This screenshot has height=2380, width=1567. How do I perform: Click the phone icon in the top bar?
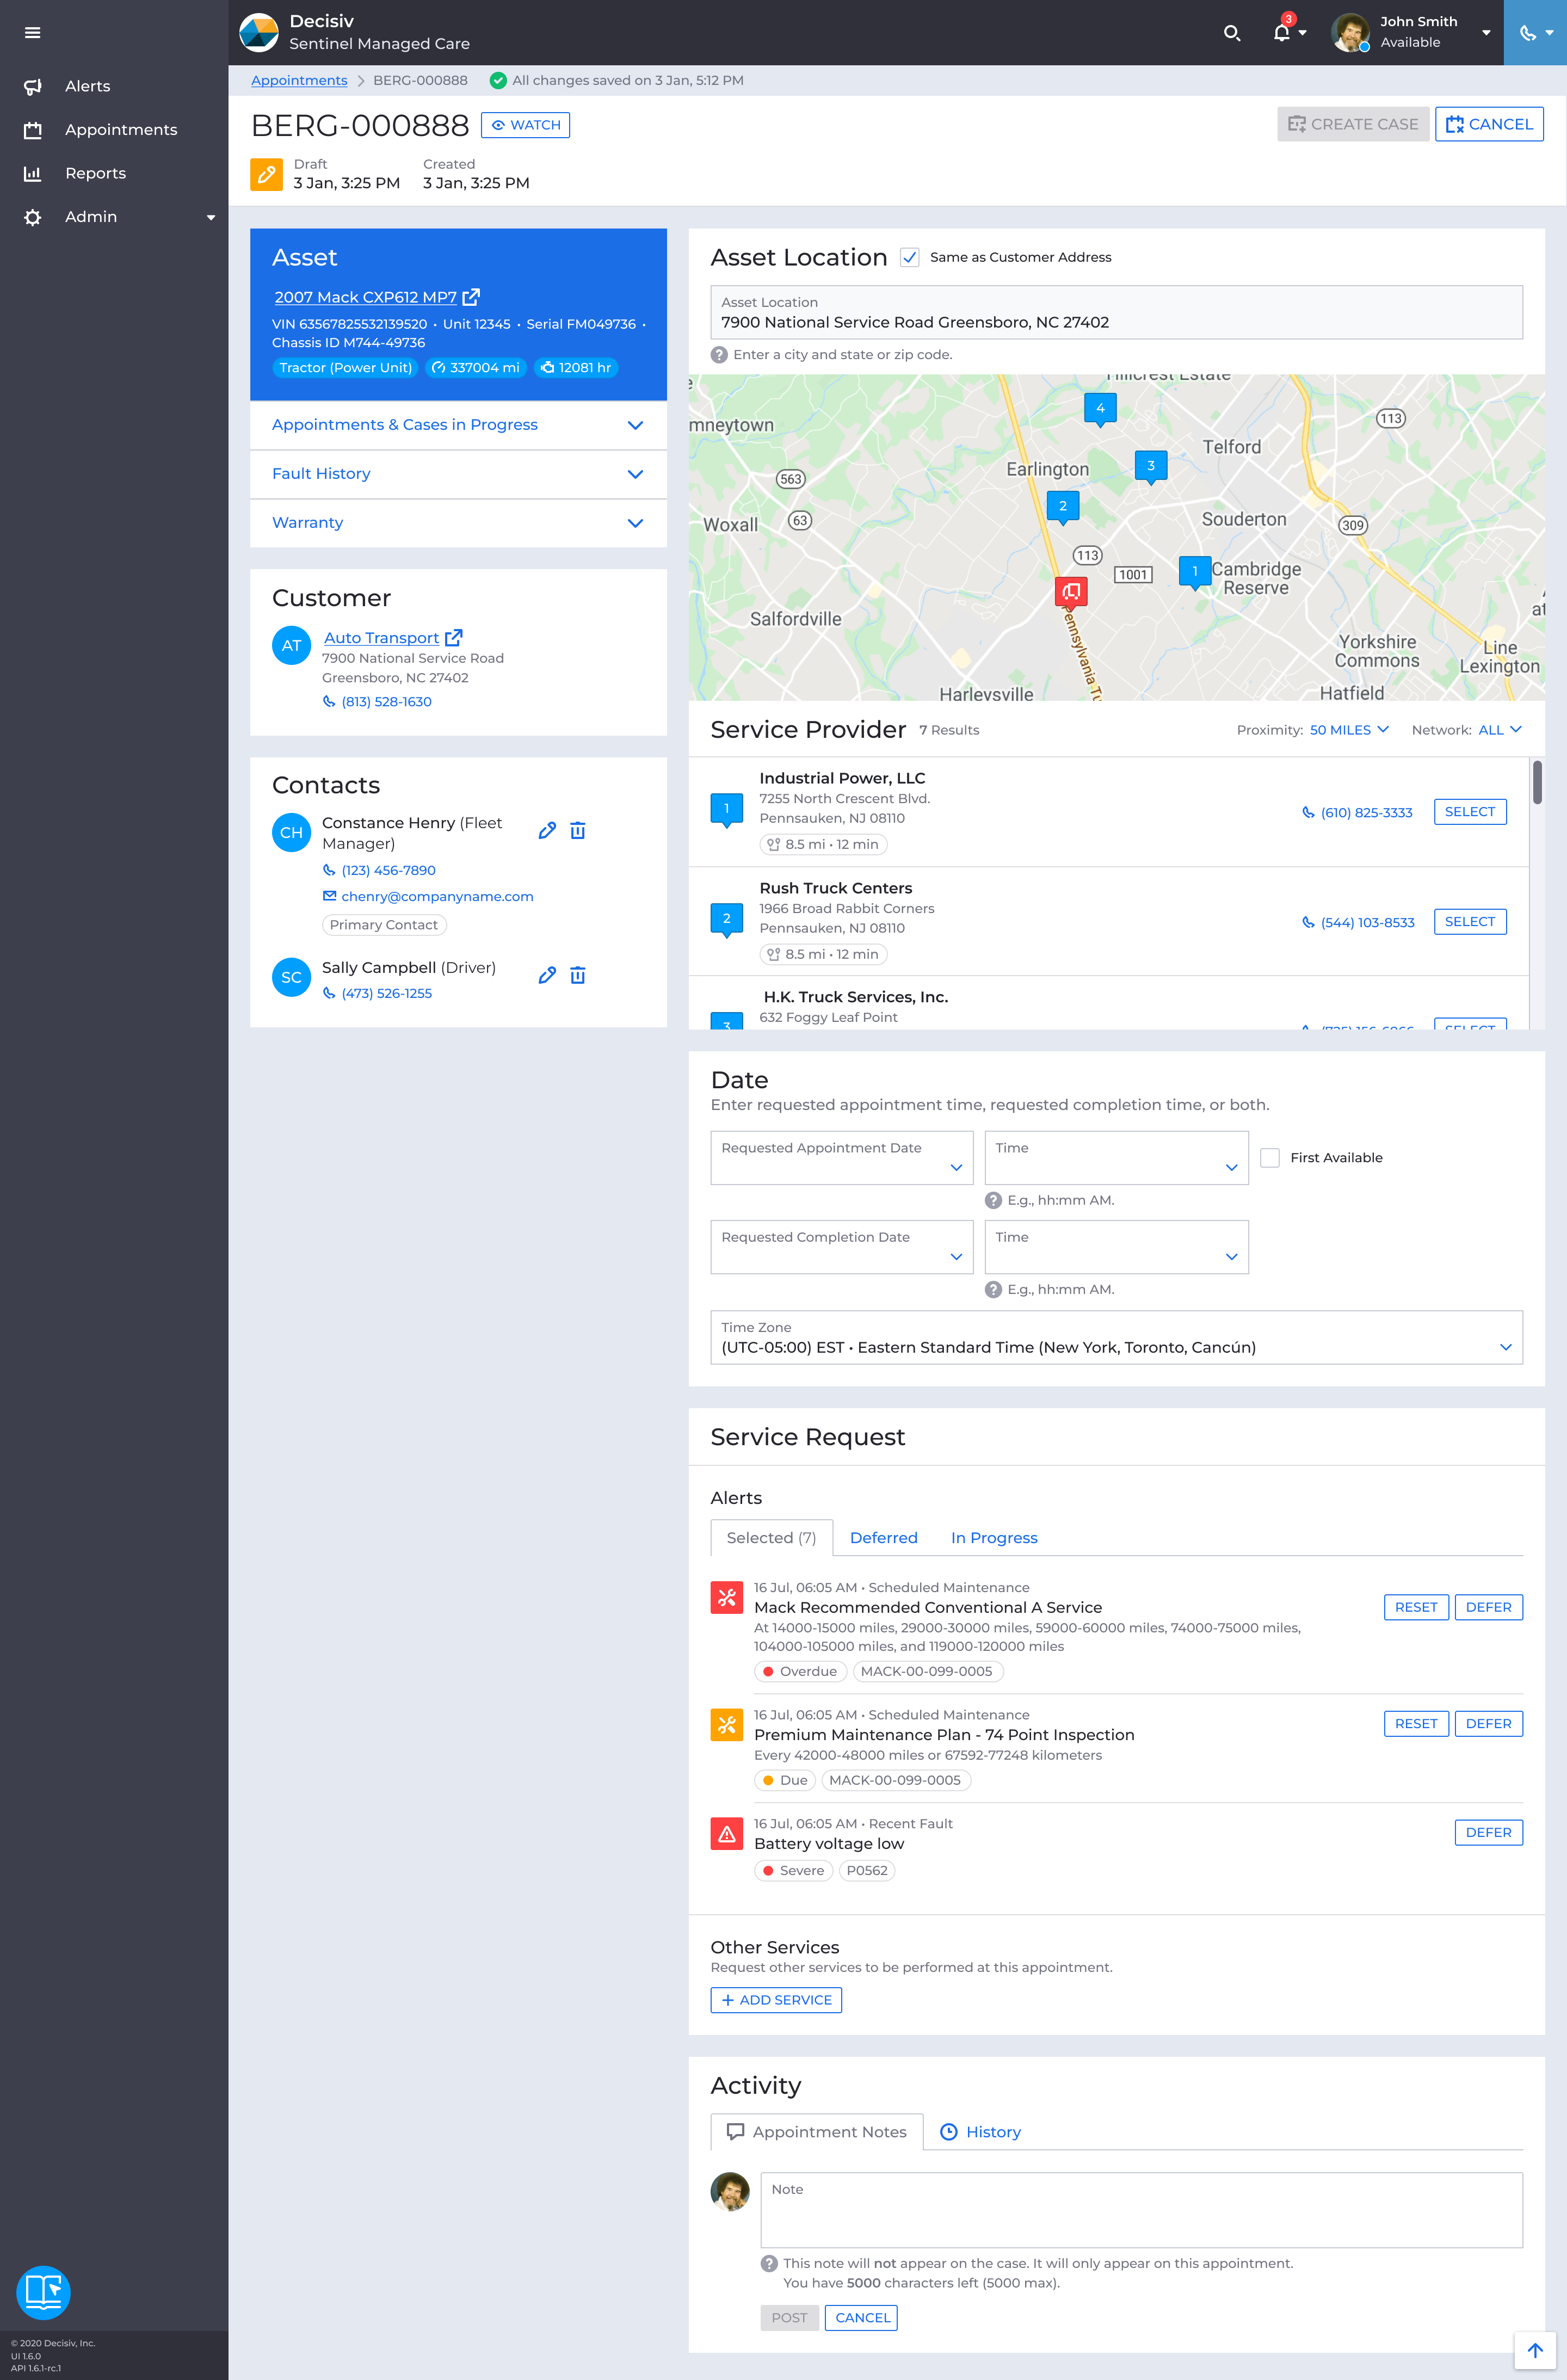tap(1527, 33)
